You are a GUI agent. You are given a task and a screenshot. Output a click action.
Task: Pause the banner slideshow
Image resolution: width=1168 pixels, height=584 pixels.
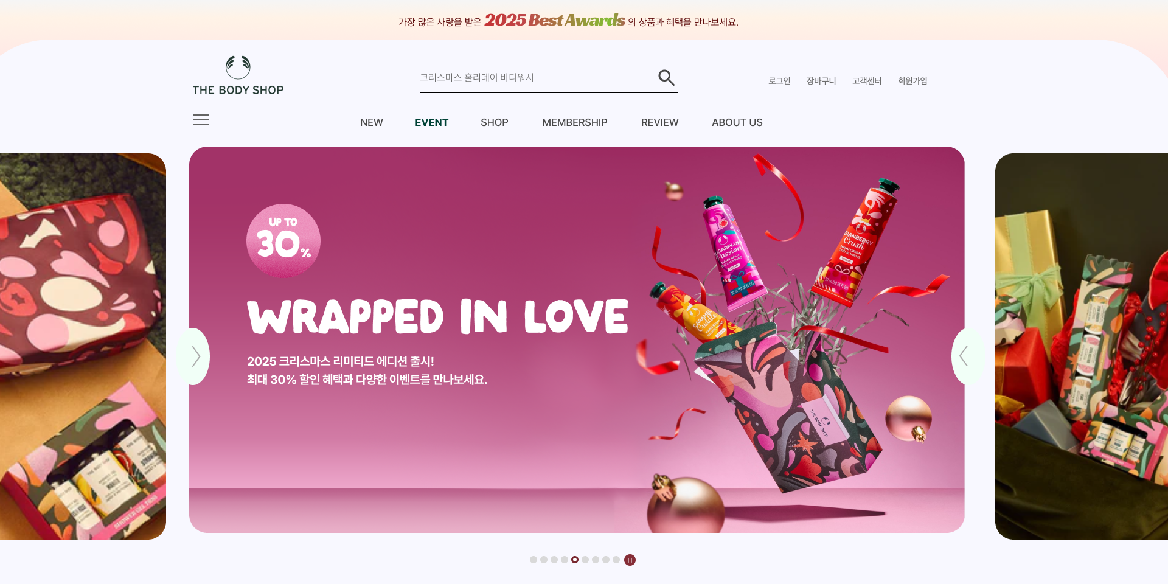point(630,560)
